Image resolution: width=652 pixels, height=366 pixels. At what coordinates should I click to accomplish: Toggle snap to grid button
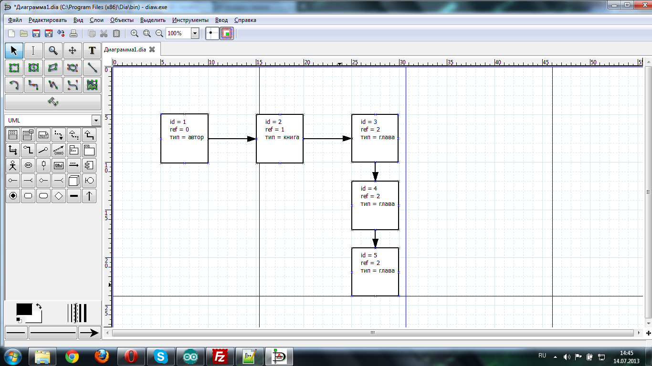click(x=212, y=33)
